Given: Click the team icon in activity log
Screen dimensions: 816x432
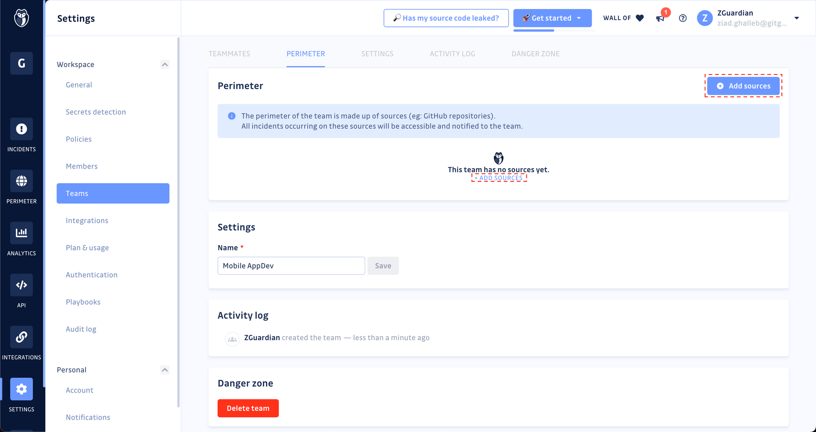Looking at the screenshot, I should [232, 339].
